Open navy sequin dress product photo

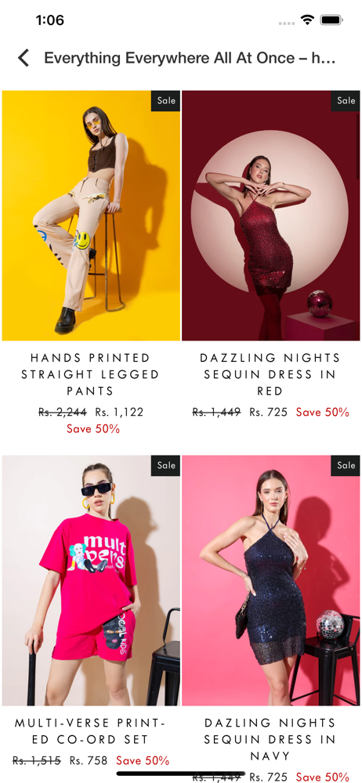click(x=270, y=580)
